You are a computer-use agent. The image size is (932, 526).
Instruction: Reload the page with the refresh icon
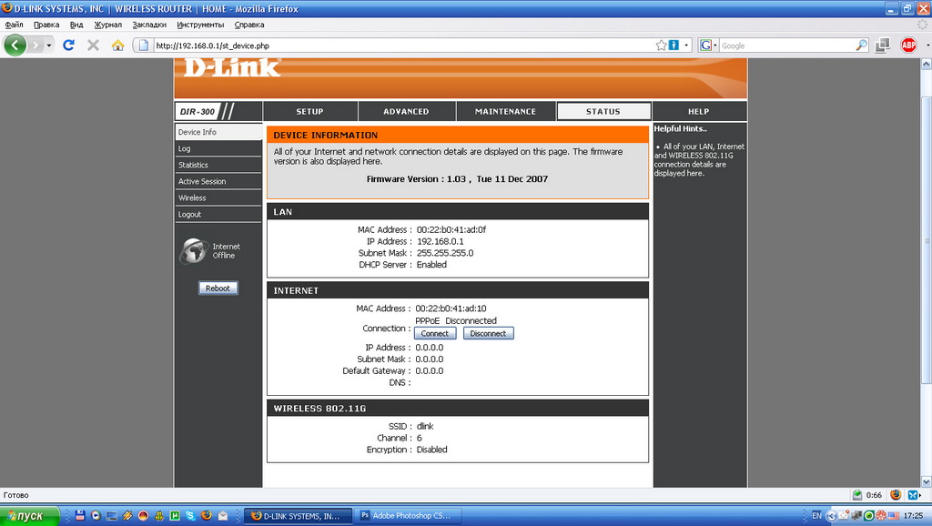click(x=68, y=45)
